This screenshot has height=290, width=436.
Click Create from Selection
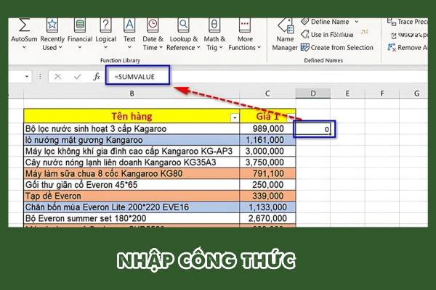tap(337, 47)
